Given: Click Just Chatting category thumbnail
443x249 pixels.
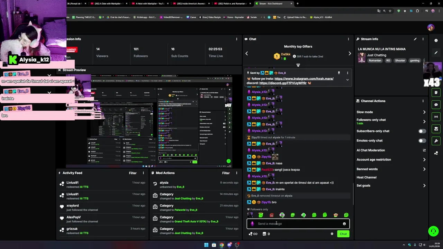Looking at the screenshot, I should click(x=362, y=58).
